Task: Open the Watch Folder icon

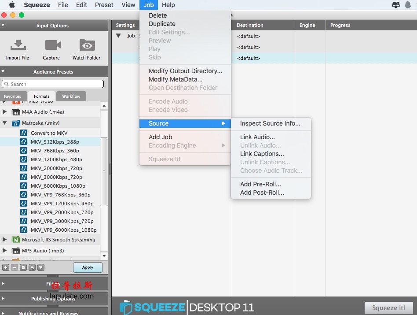Action: tap(87, 45)
